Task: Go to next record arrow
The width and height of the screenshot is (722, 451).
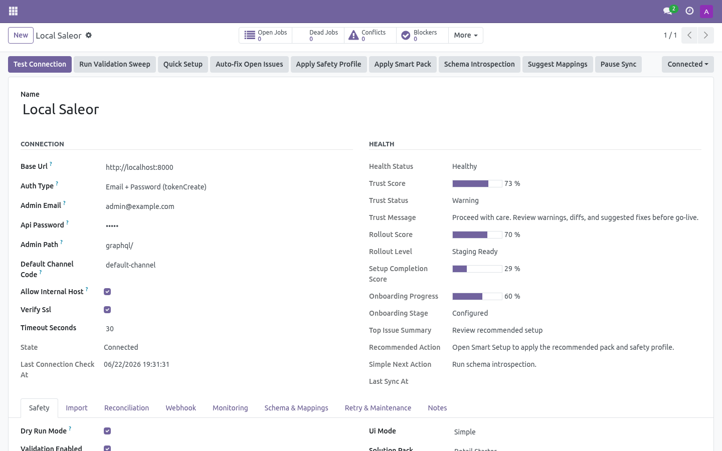Action: coord(706,35)
